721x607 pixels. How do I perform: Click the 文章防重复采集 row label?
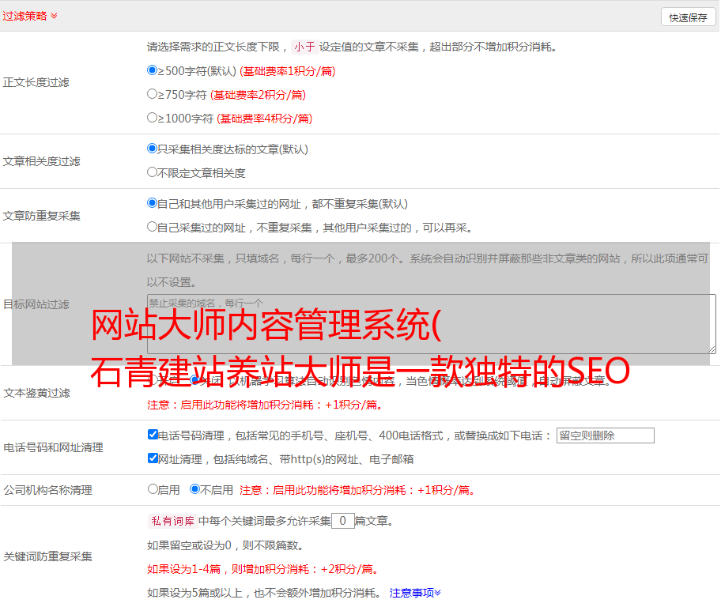41,216
